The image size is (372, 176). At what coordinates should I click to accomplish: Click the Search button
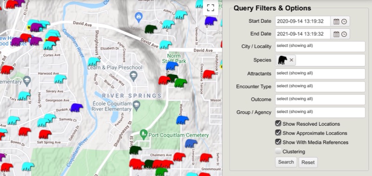pyautogui.click(x=286, y=162)
